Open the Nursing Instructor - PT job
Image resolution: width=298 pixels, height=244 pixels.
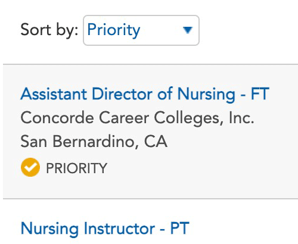[105, 229]
